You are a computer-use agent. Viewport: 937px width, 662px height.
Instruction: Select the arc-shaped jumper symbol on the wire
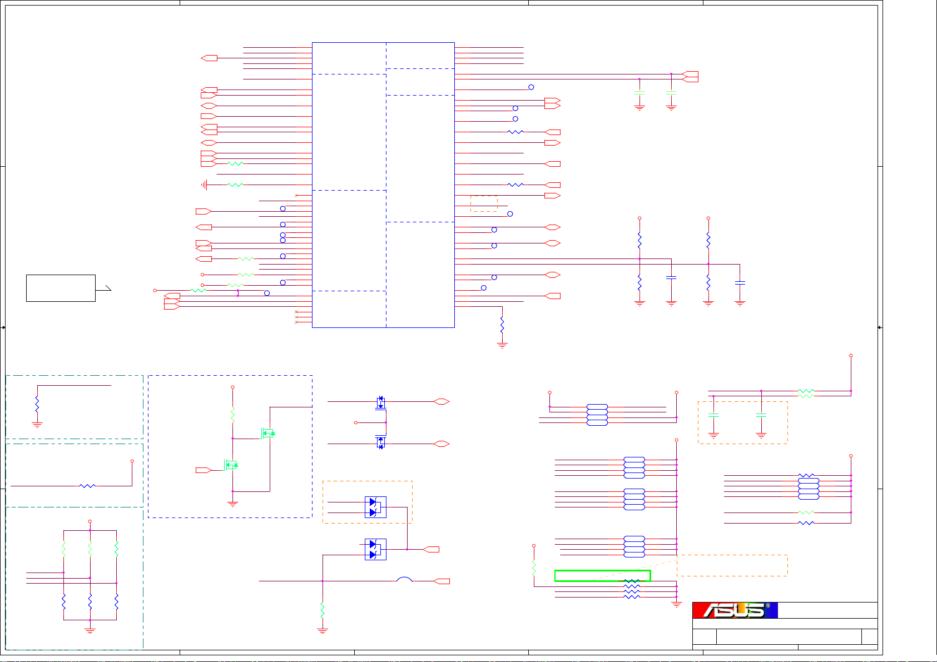click(404, 579)
